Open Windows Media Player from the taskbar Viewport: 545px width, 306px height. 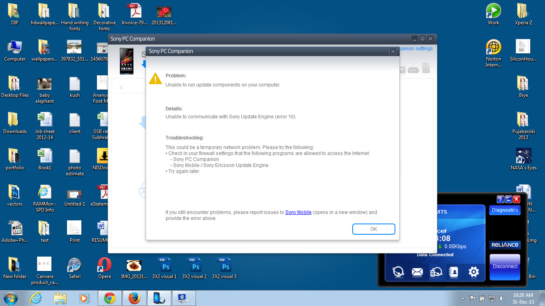(84, 298)
